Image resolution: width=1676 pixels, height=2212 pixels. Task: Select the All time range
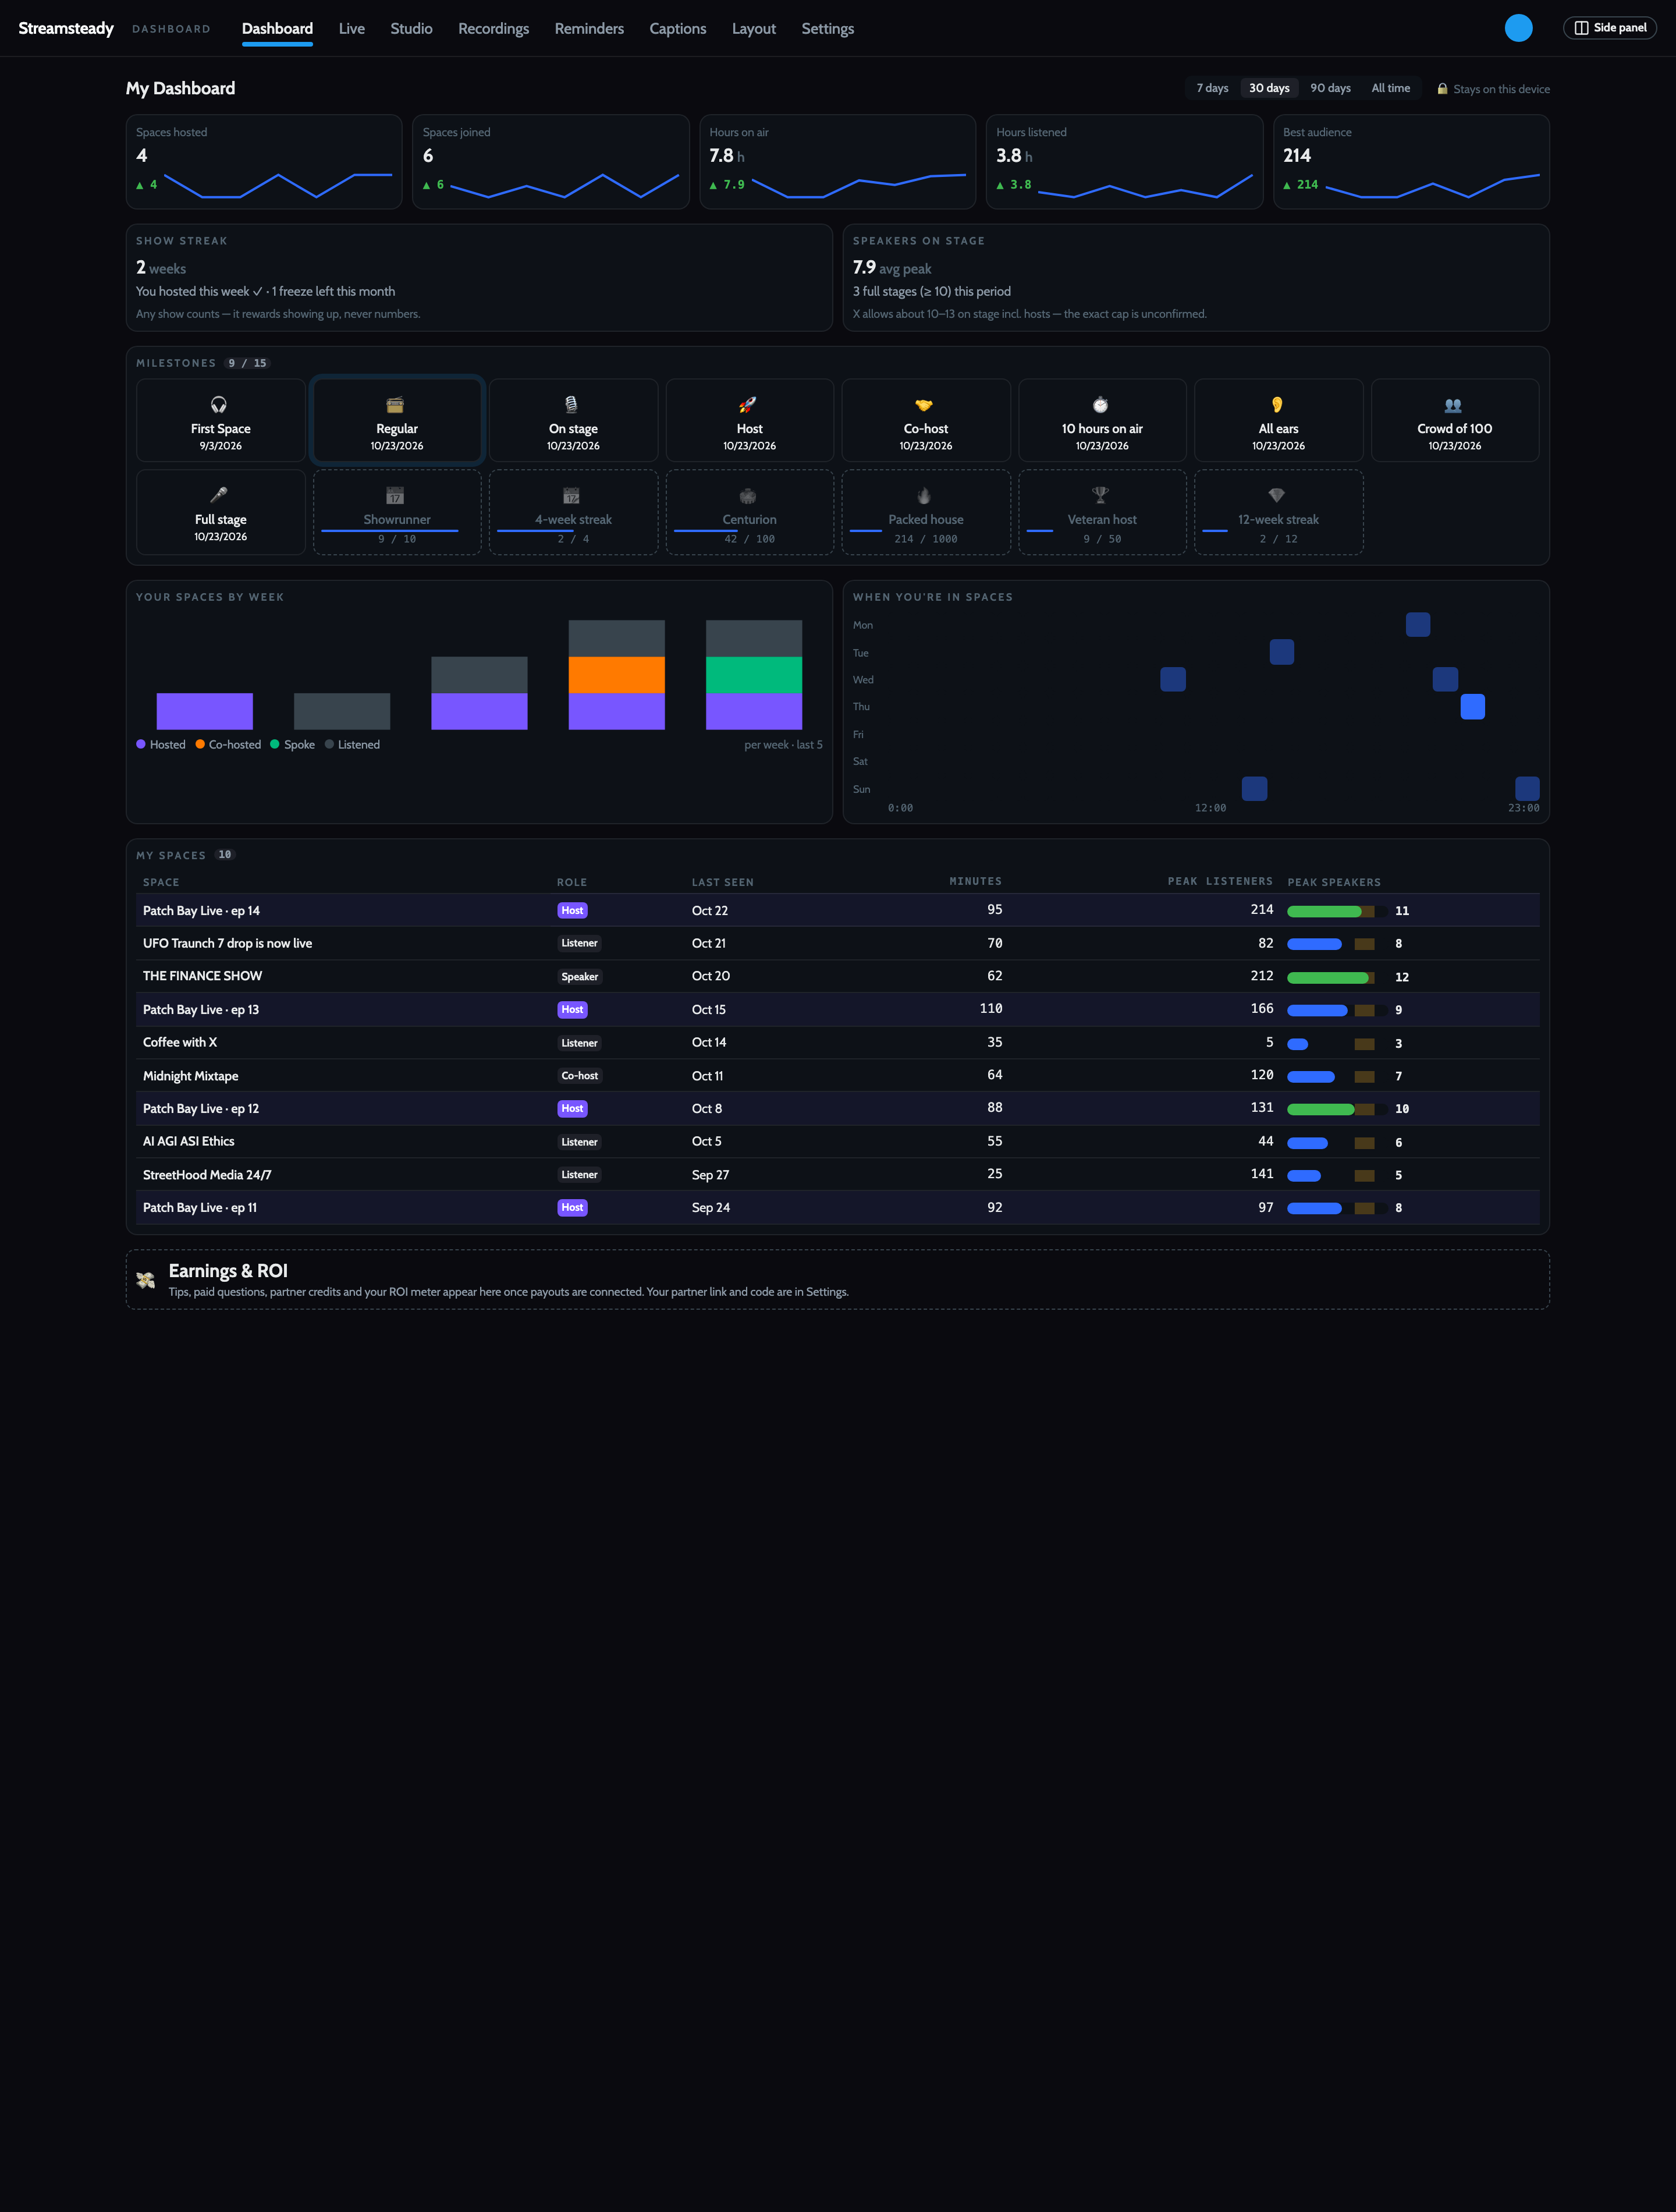coord(1390,88)
